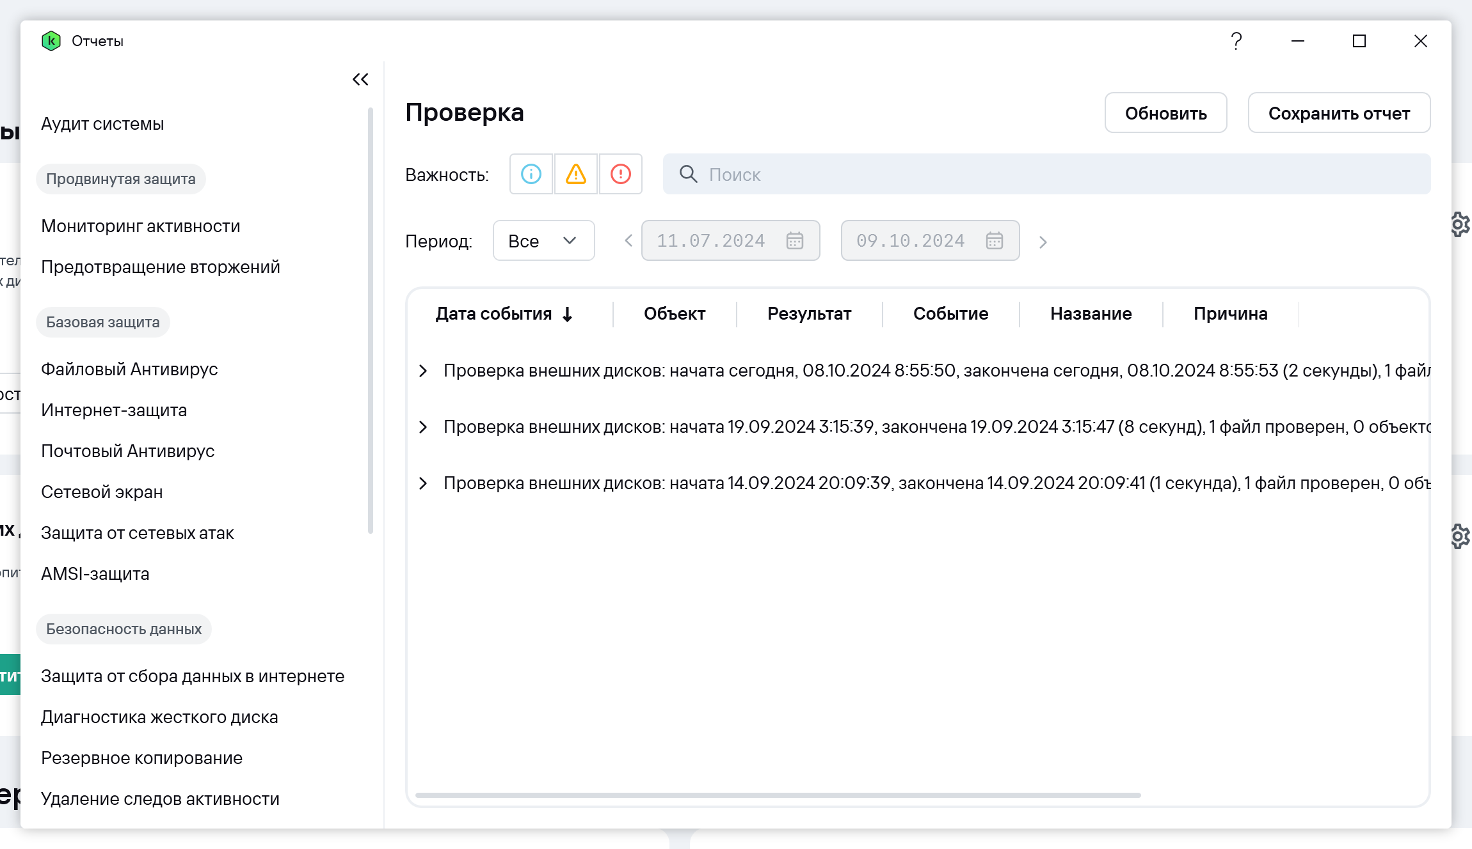Toggle the warning importance filter icon

click(576, 174)
